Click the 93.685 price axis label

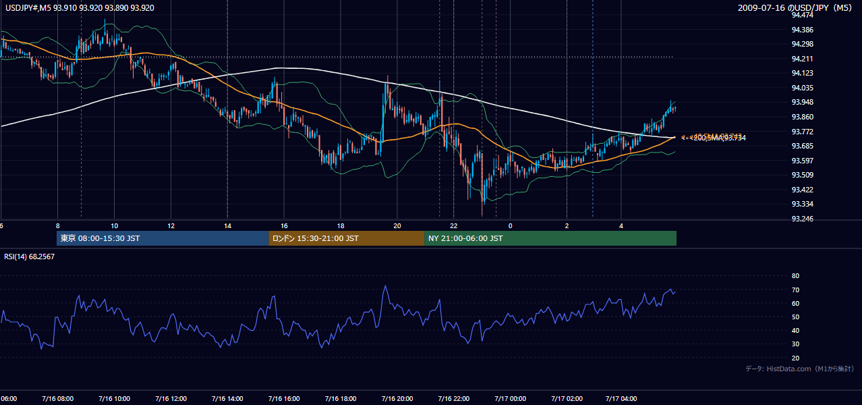tap(802, 146)
